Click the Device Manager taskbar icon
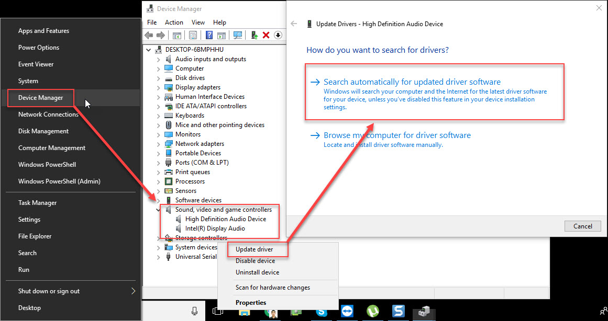 click(424, 311)
